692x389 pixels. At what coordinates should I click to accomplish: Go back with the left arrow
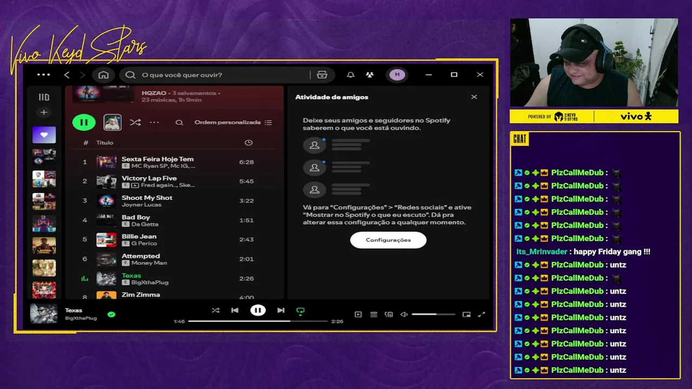[67, 75]
